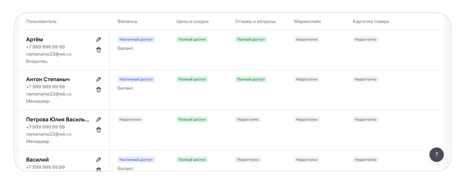This screenshot has width=465, height=184.
Task: Click Петрова Юлия's Недоступно finance badge
Action: pos(130,119)
